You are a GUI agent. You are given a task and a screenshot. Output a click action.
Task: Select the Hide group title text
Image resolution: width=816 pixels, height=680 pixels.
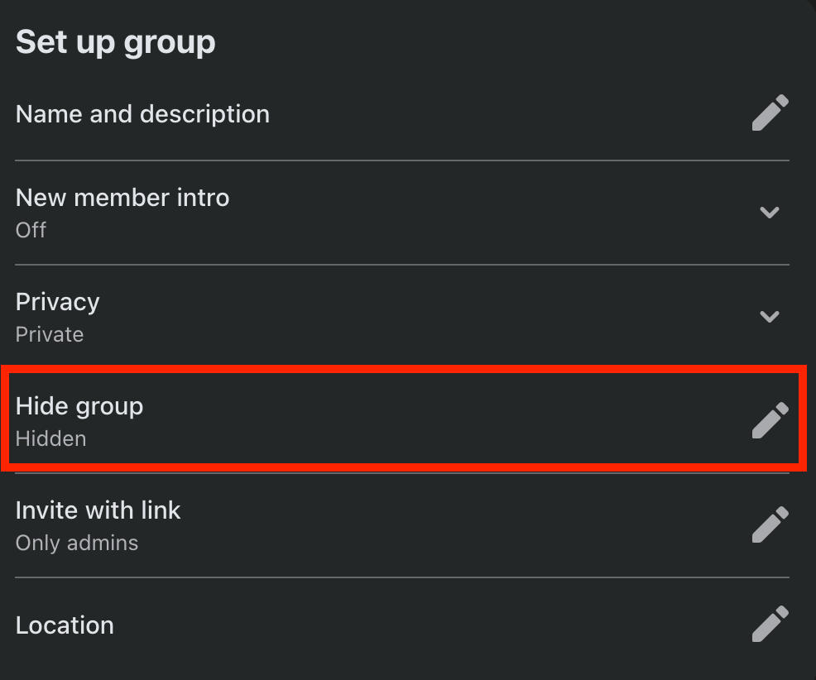pos(79,406)
